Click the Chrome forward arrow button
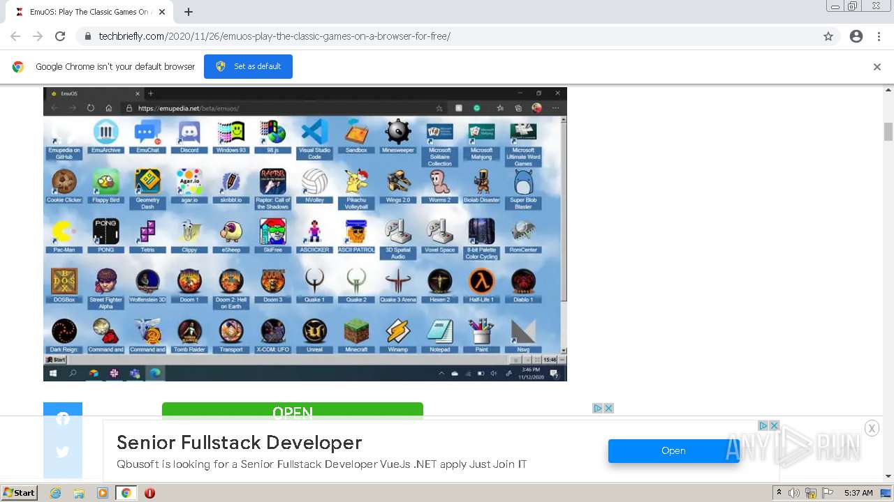The image size is (894, 502). pyautogui.click(x=38, y=36)
